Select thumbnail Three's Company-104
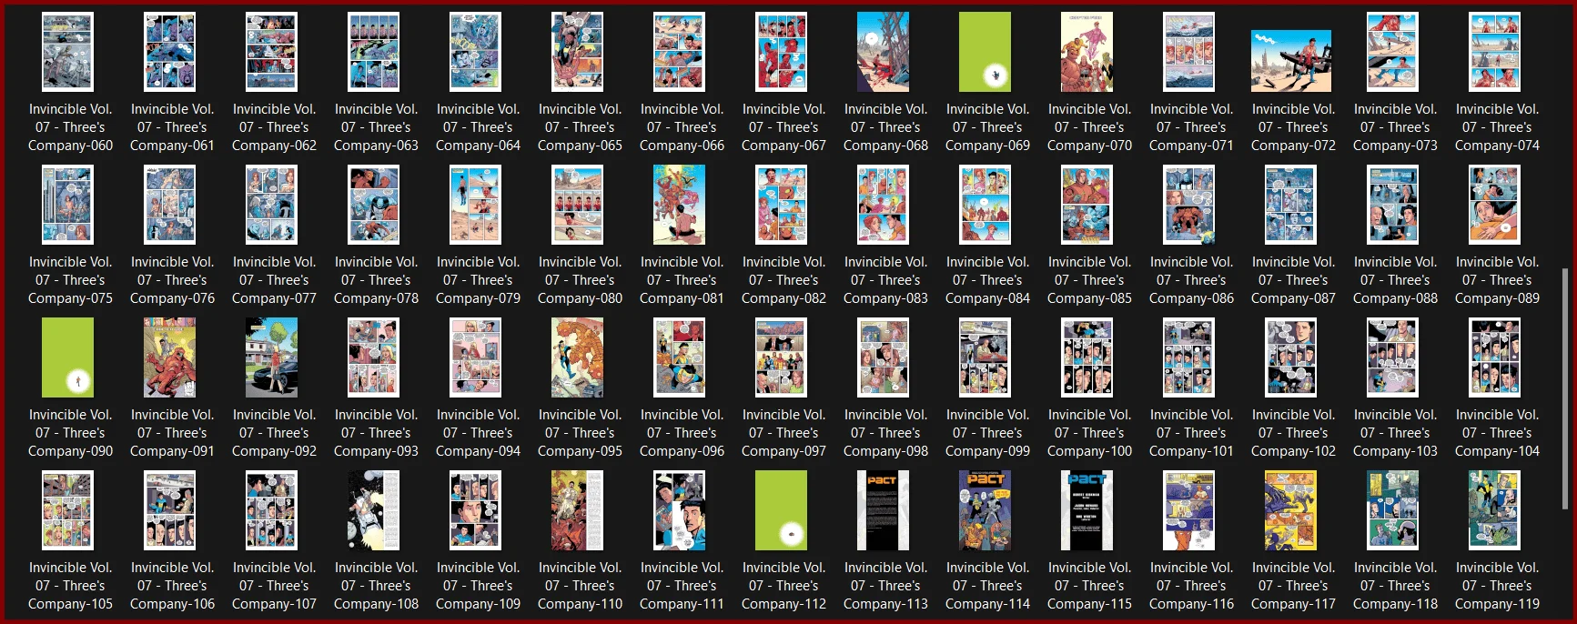Image resolution: width=1577 pixels, height=624 pixels. point(1494,357)
